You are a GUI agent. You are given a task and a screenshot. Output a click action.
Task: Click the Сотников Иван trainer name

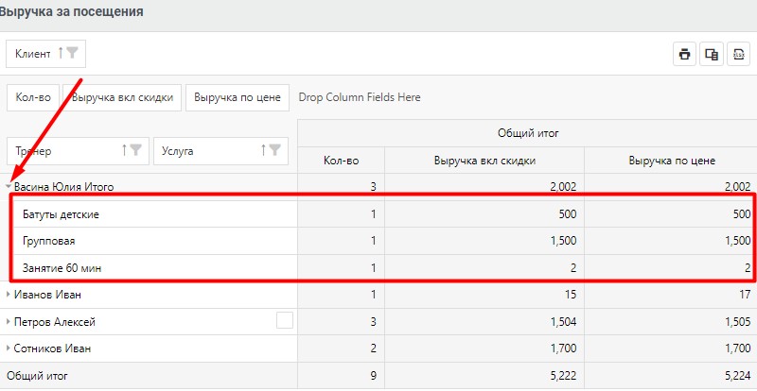point(52,348)
